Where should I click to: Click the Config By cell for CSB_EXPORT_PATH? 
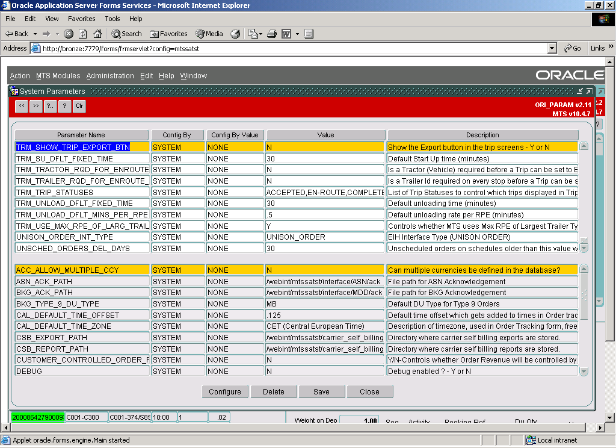point(177,338)
